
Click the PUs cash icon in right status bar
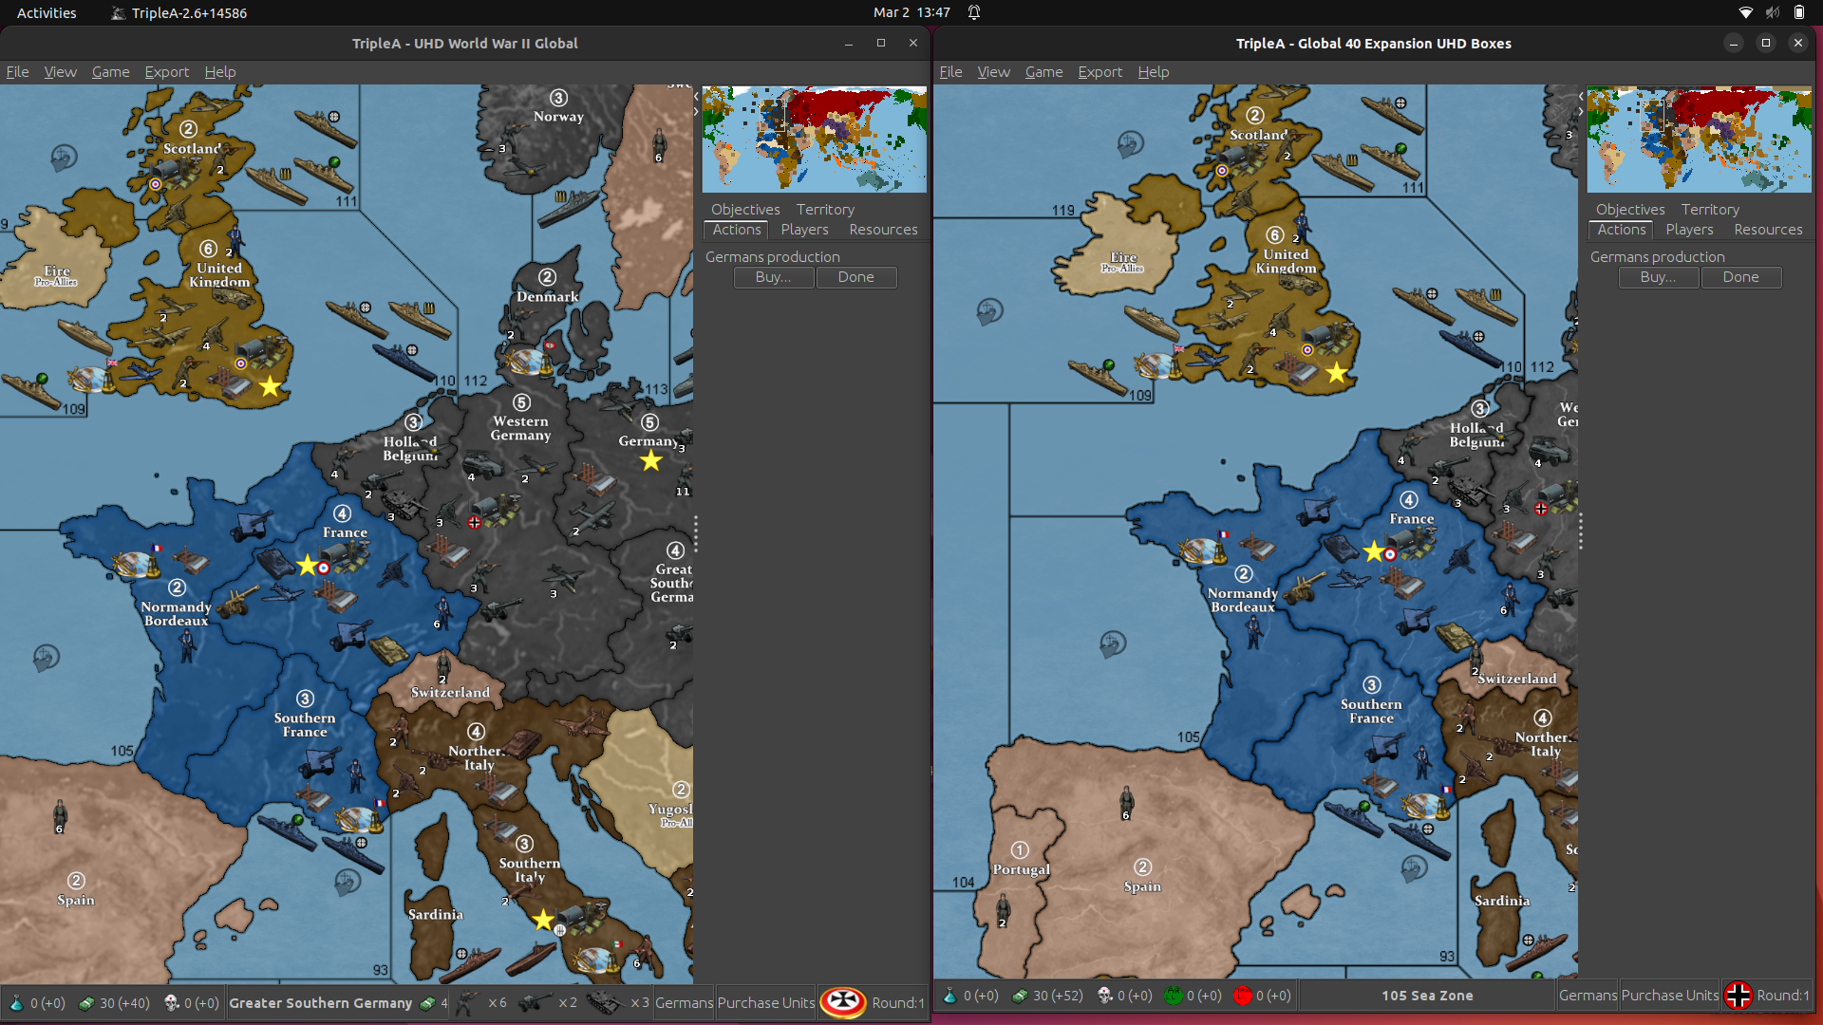pos(1020,995)
